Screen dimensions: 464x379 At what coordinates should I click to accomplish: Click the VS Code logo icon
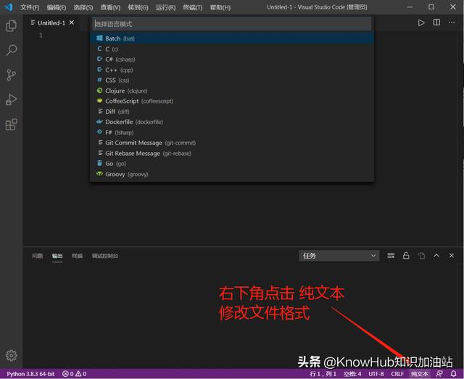click(8, 7)
